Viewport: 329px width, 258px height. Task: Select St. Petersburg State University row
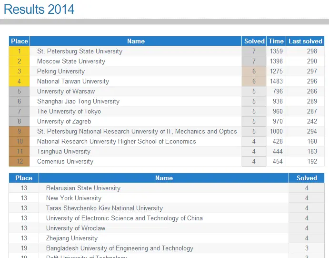click(x=167, y=51)
